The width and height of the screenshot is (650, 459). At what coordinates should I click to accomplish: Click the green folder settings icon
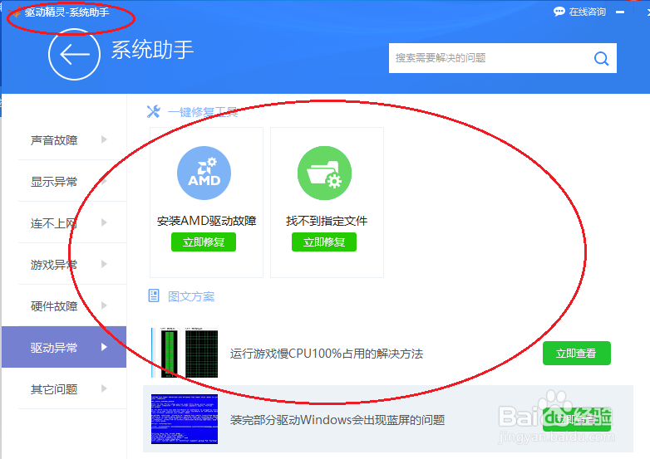(325, 173)
